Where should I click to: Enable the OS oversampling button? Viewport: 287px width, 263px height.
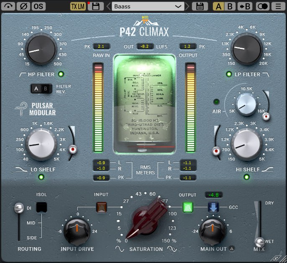pyautogui.click(x=38, y=7)
